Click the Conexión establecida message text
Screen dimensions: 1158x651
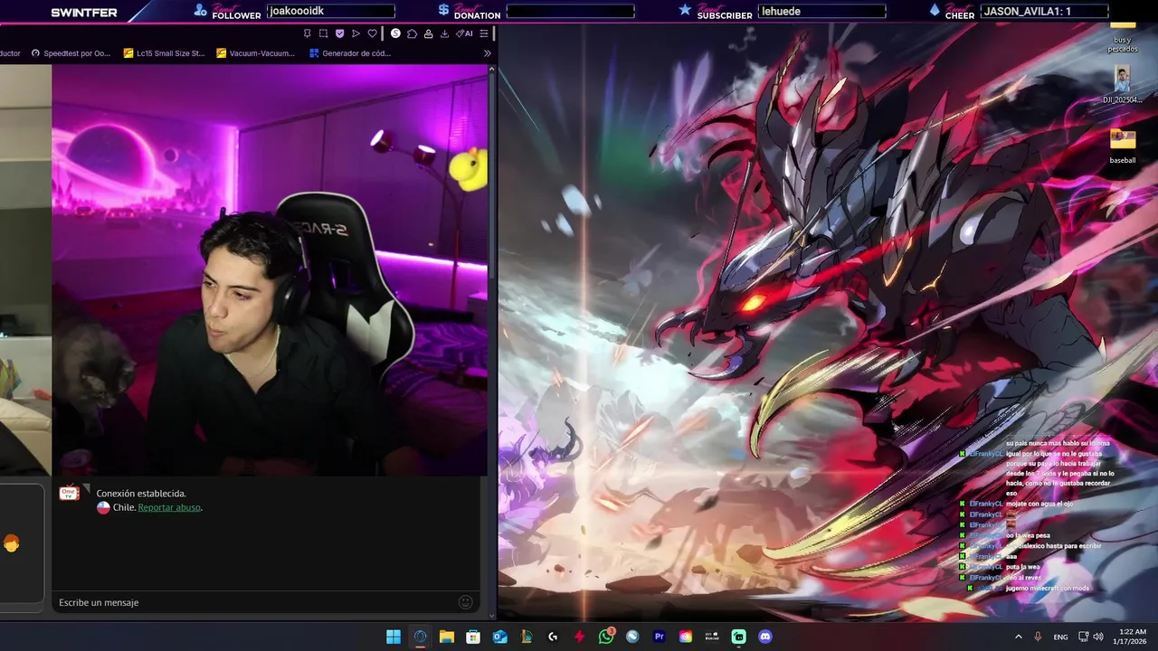coord(141,494)
